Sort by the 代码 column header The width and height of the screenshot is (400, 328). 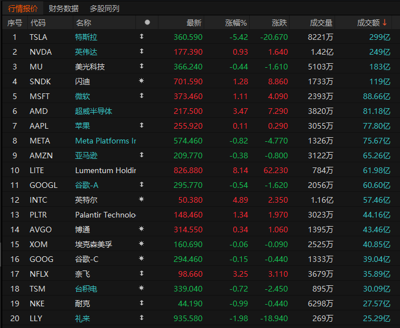coord(38,23)
